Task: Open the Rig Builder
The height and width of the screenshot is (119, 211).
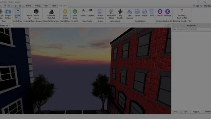Action: (120, 14)
